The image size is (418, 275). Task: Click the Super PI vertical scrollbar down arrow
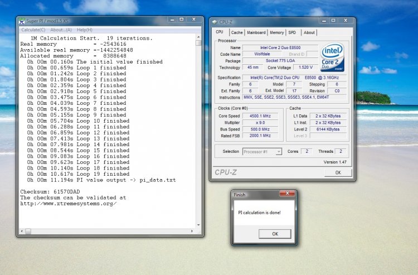pyautogui.click(x=198, y=225)
